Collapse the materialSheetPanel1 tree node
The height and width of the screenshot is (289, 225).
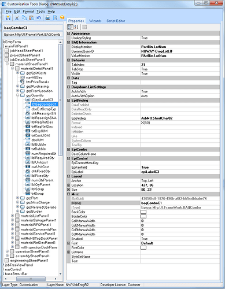tap(7, 64)
